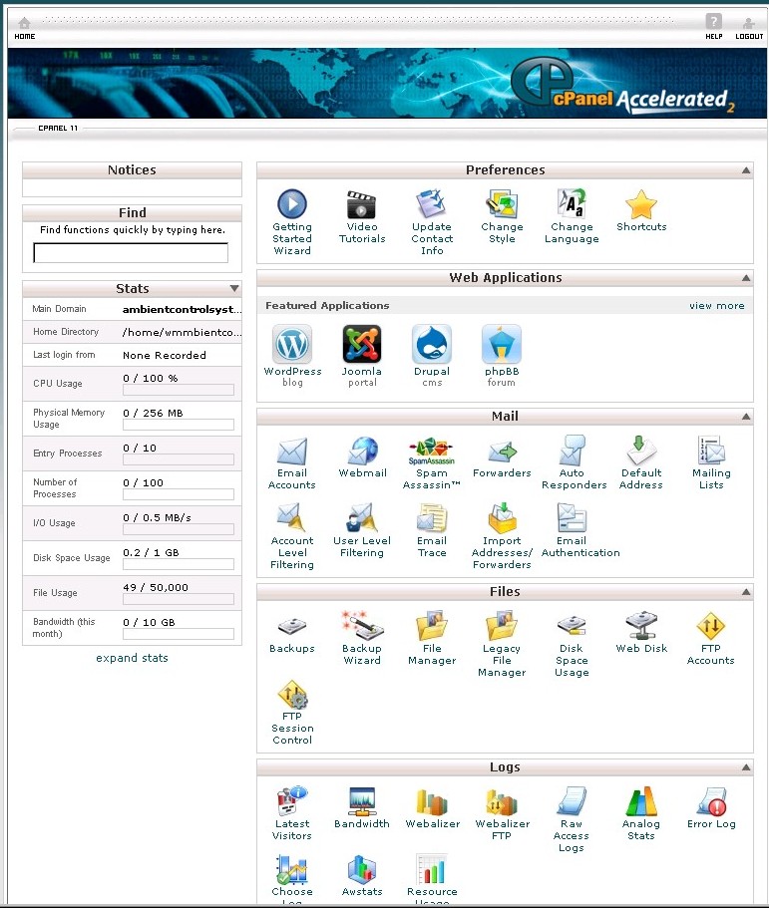Viewport: 769px width, 908px height.
Task: Open Auto Responders
Action: 574,463
